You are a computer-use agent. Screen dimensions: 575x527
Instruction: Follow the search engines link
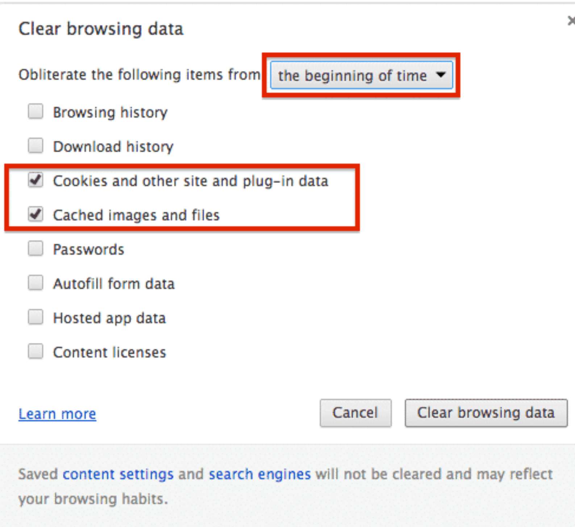pos(260,474)
